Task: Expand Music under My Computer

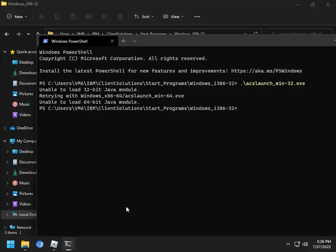Action: click(8, 183)
